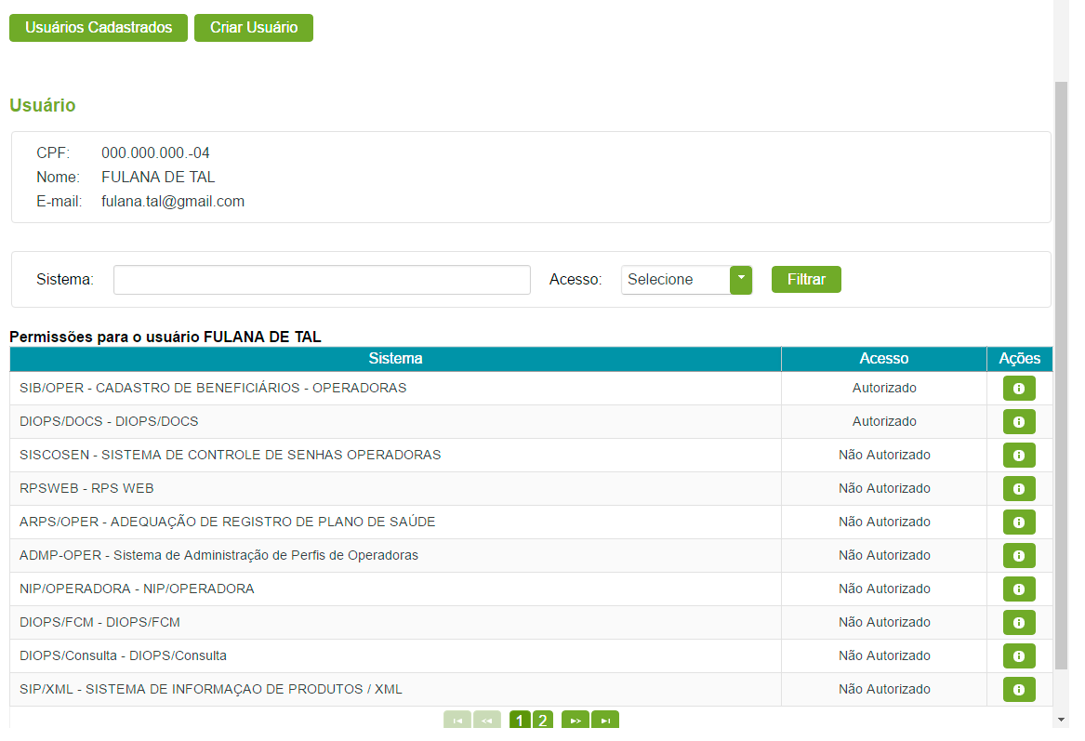Click inside the Sistema filter field
The width and height of the screenshot is (1085, 741).
coord(321,279)
